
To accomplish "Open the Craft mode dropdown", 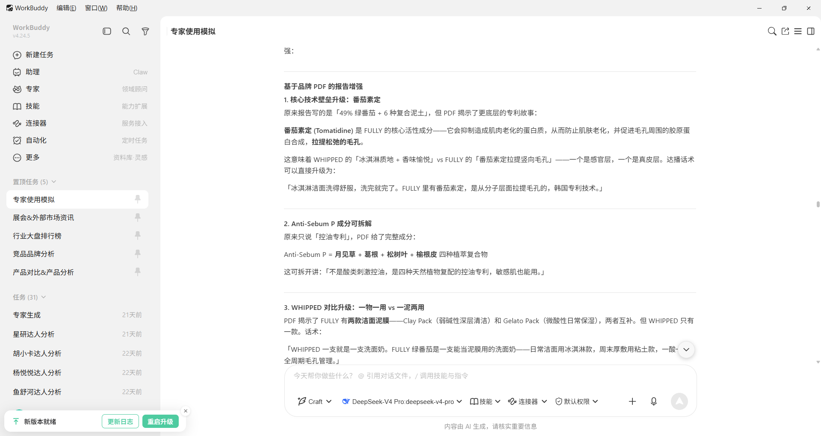I will [315, 401].
